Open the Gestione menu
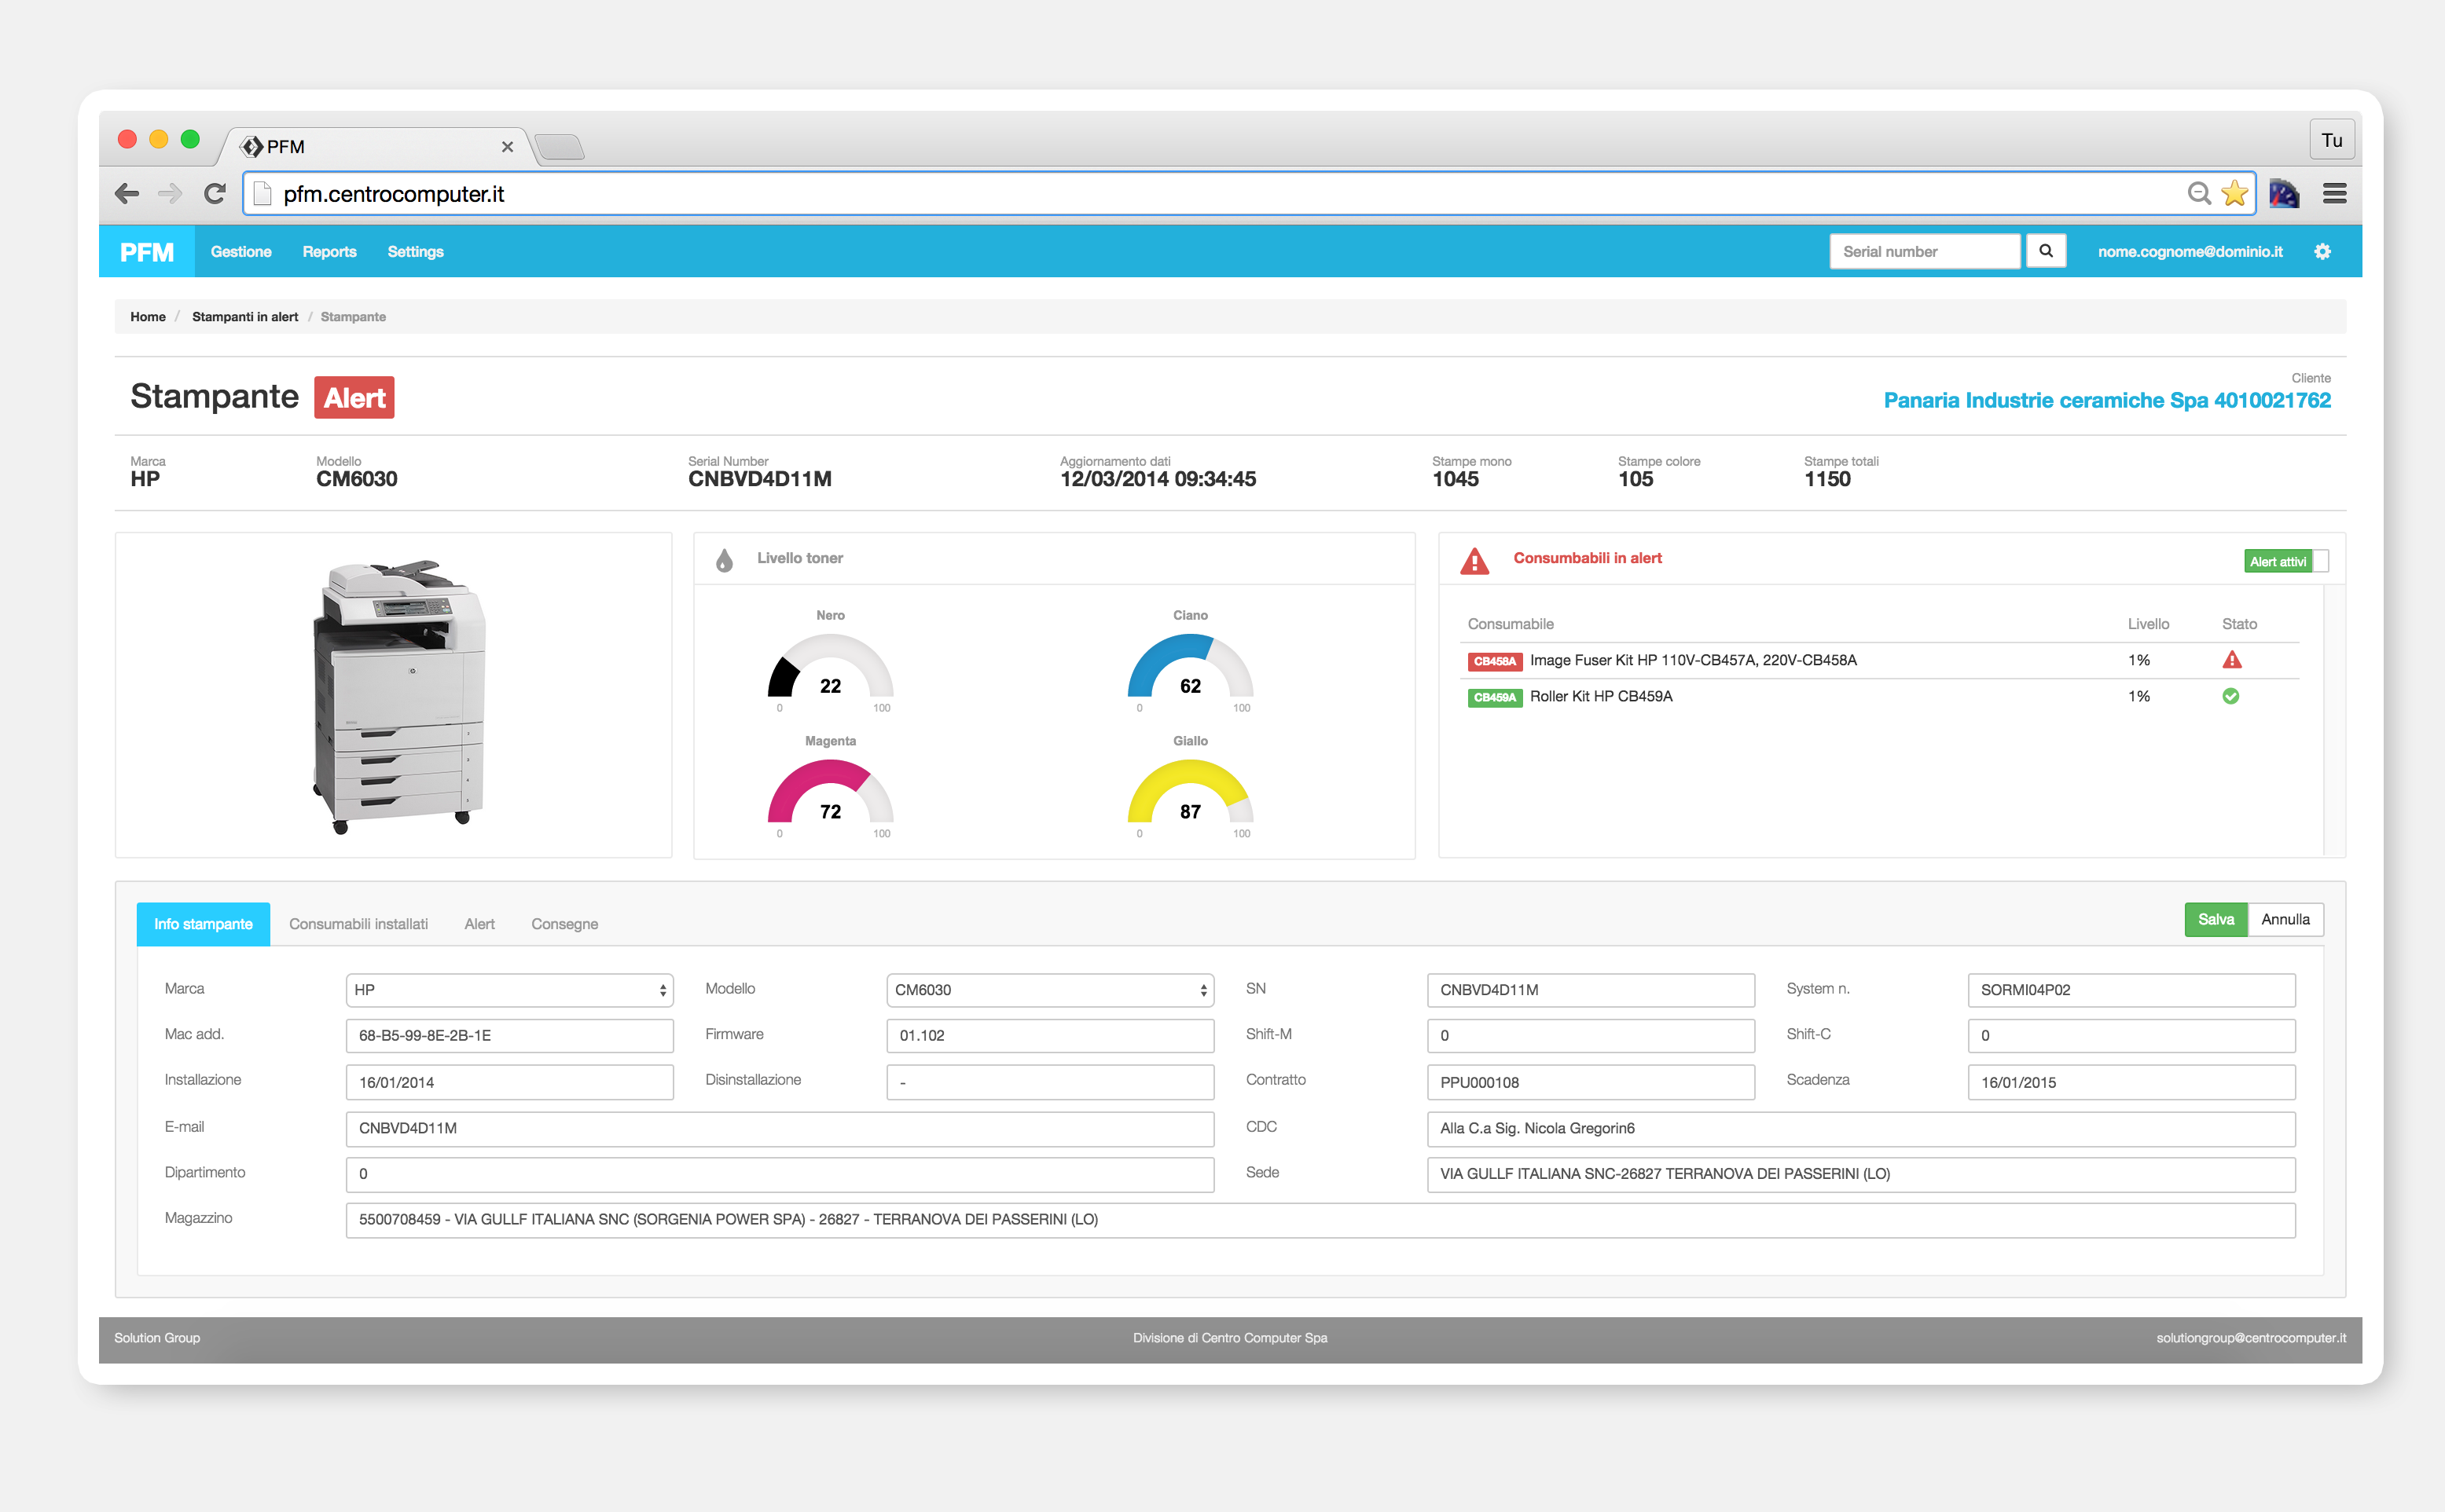Image resolution: width=2445 pixels, height=1512 pixels. (x=241, y=252)
